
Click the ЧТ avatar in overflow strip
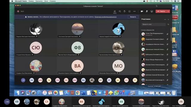(x=135, y=80)
